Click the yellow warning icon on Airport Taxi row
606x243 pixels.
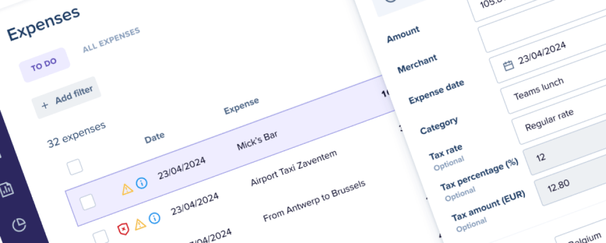140,224
